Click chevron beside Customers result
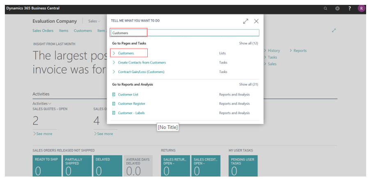 pyautogui.click(x=114, y=53)
